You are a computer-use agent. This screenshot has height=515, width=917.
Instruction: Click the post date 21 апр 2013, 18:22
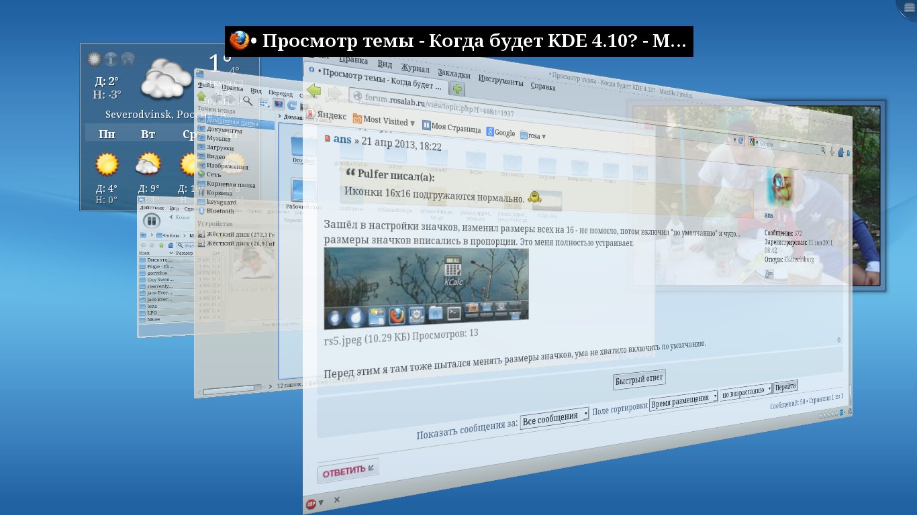click(x=401, y=146)
